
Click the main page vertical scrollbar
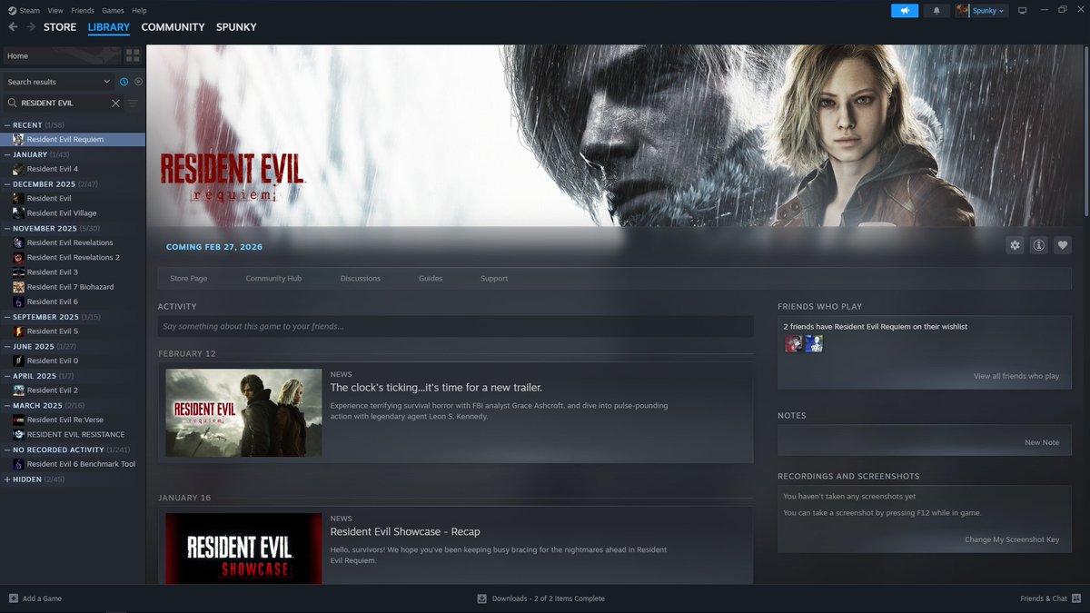pos(1086,132)
